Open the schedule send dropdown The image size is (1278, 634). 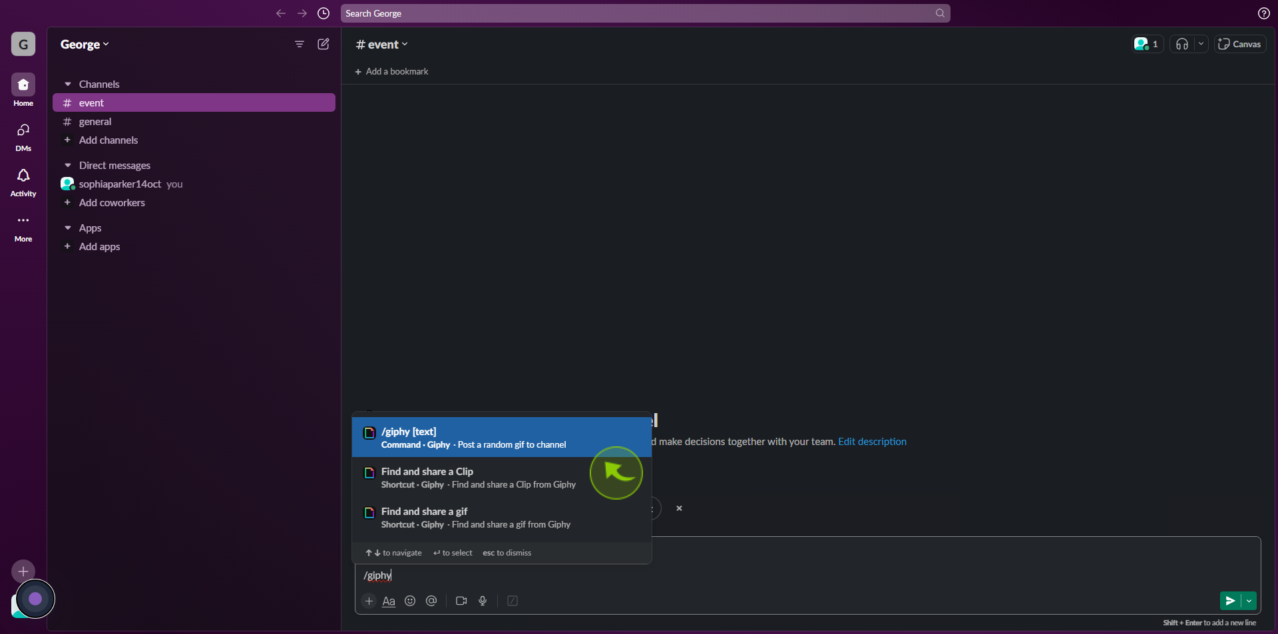pyautogui.click(x=1249, y=601)
